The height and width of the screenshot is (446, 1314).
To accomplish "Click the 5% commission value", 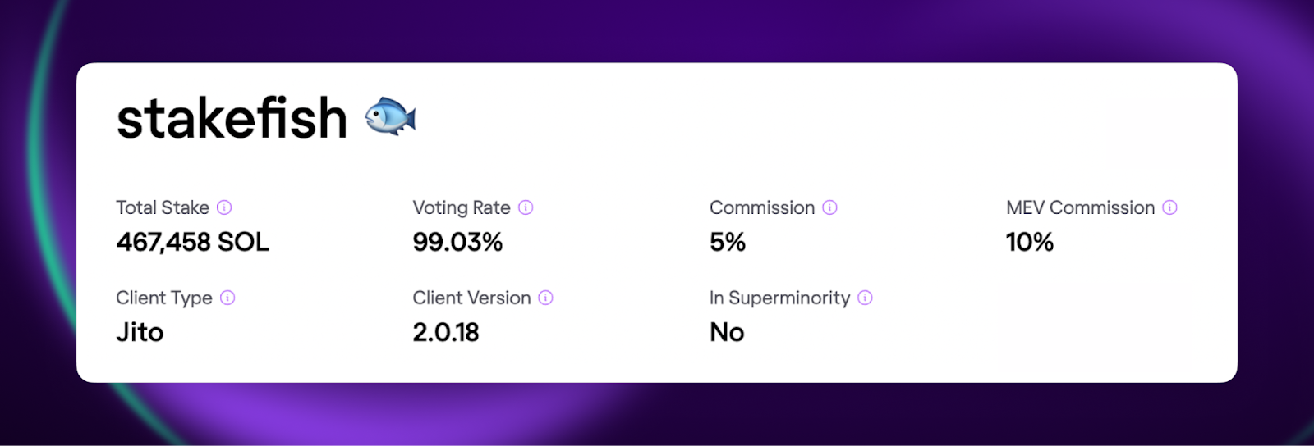I will coord(728,242).
